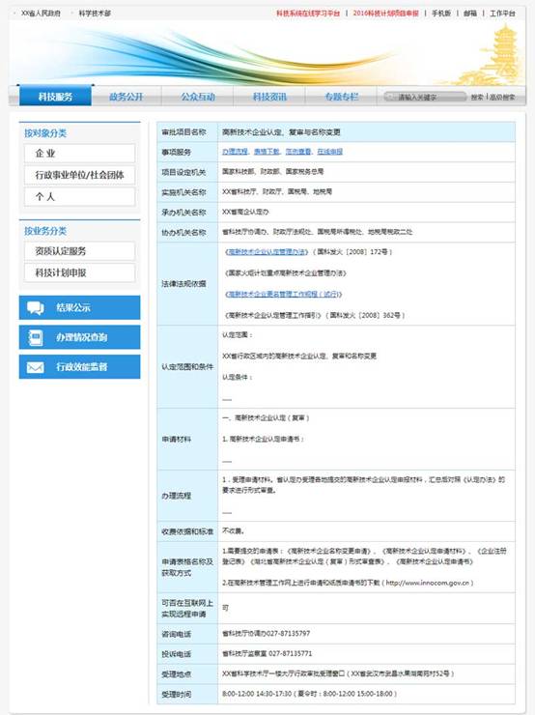Screen dimensions: 535x715
Task: Click the 咨询电话 number 027-87135797
Action: [288, 634]
